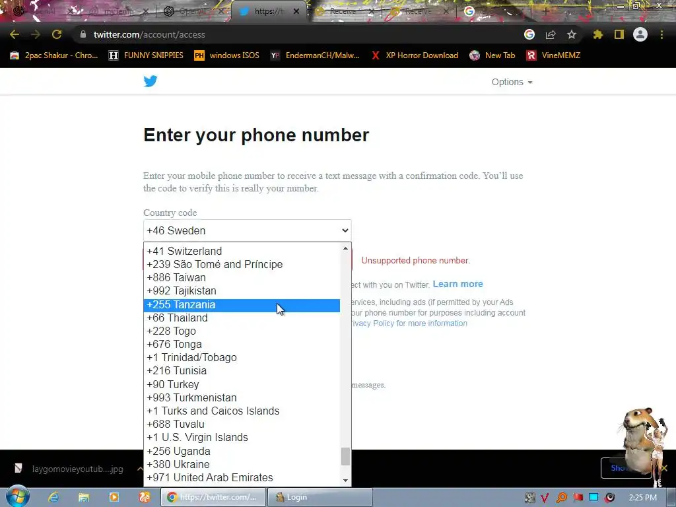
Task: Toggle the Chrome side panel icon
Action: coord(619,34)
